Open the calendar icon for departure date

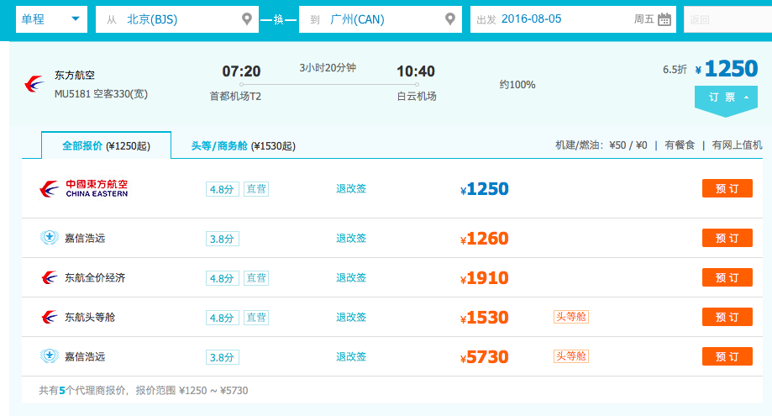point(664,19)
